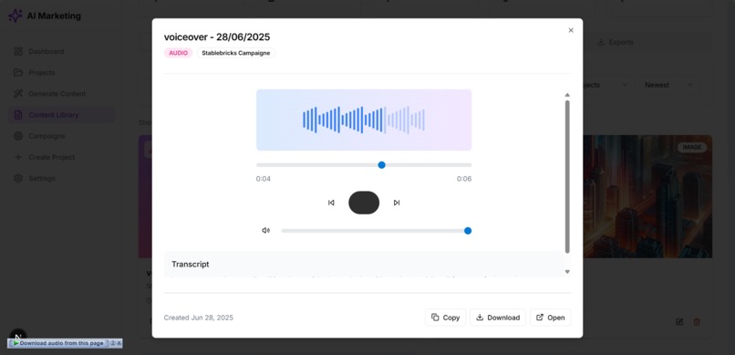Click the Create Project plus icon
This screenshot has width=735, height=355.
coord(18,157)
